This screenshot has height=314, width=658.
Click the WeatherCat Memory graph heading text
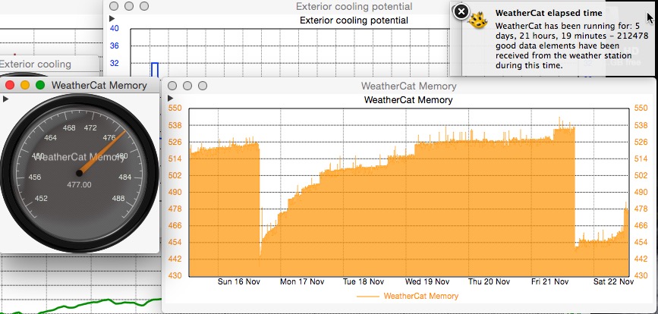click(x=408, y=100)
